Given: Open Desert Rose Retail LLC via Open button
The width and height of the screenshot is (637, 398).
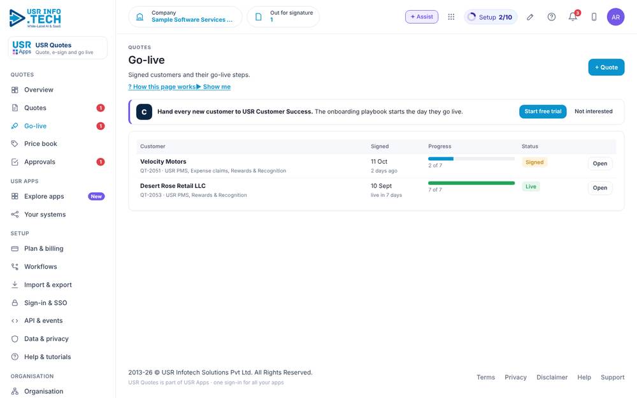Looking at the screenshot, I should pyautogui.click(x=599, y=188).
